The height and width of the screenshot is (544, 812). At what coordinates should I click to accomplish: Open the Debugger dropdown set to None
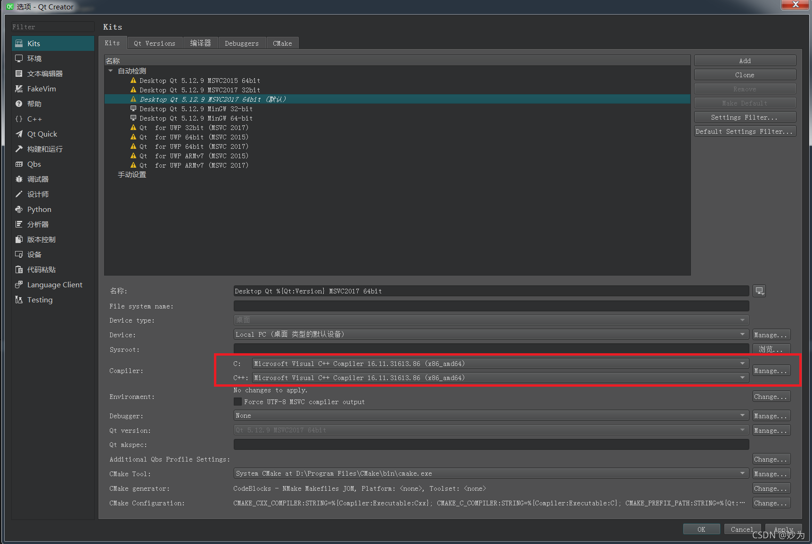[491, 415]
